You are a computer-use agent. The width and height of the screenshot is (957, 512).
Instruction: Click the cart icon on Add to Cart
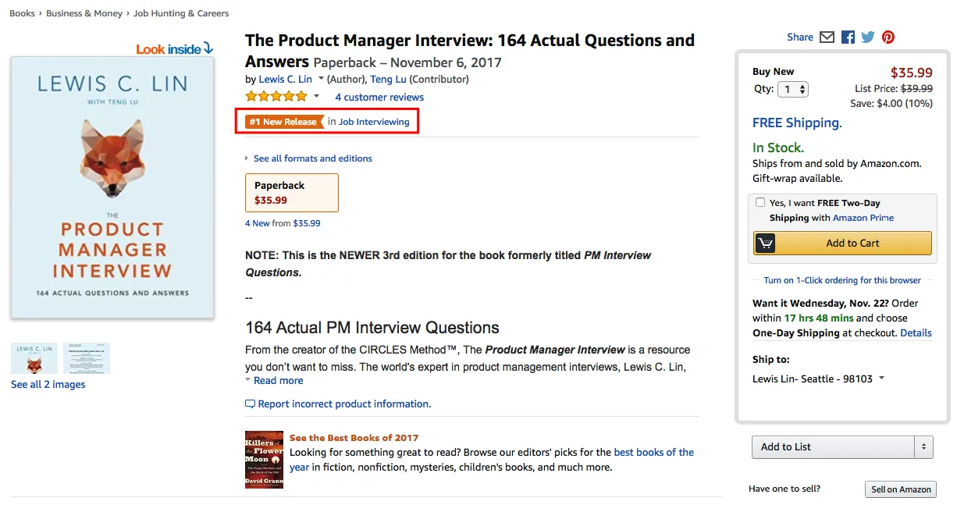tap(766, 244)
